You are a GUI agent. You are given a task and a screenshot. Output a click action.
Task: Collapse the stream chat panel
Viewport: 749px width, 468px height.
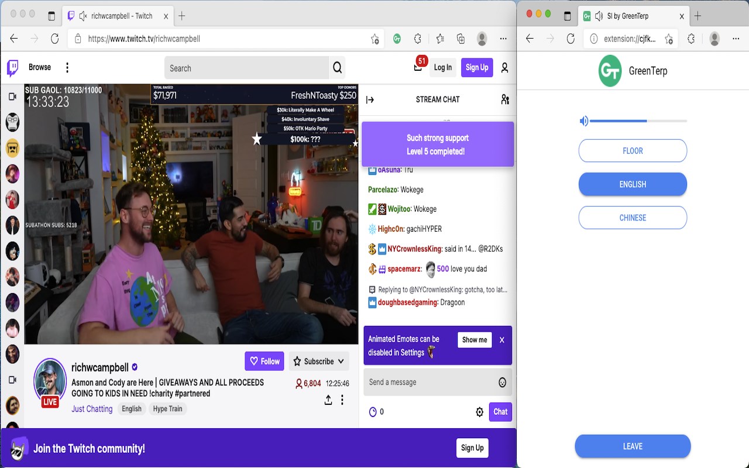pyautogui.click(x=370, y=99)
